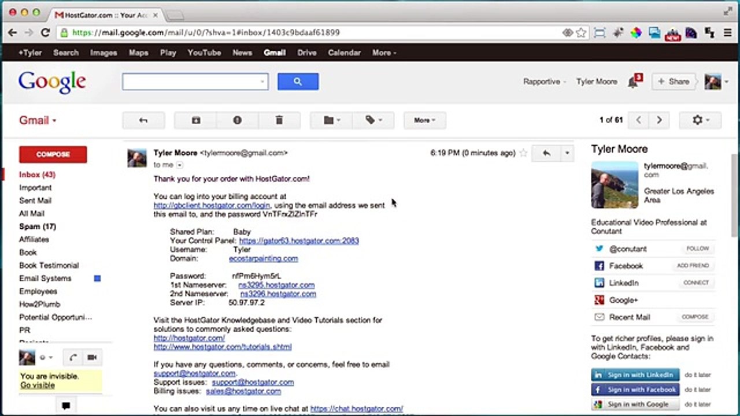Open the Gmail product switcher dropdown
Screen dimensions: 740x416
(38, 120)
